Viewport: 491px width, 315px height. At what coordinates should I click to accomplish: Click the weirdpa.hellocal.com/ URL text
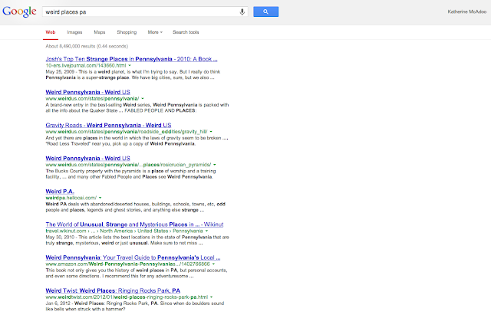[71, 198]
